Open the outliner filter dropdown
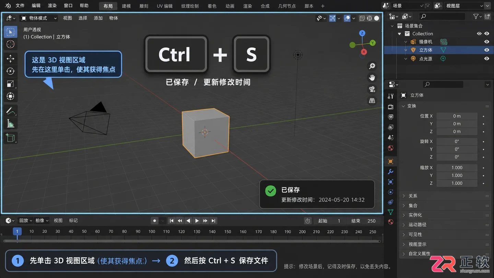Viewport: 494px width, 278px height. point(478,16)
